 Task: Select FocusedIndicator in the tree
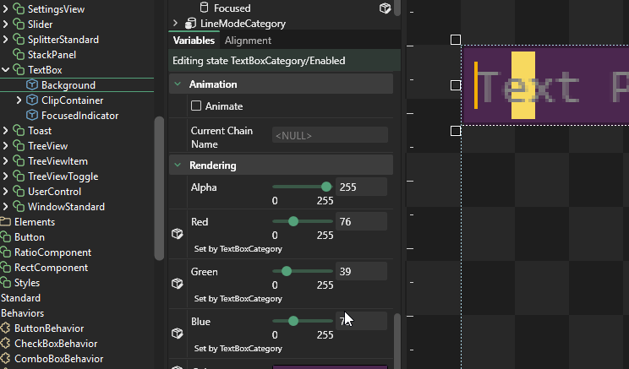(79, 116)
